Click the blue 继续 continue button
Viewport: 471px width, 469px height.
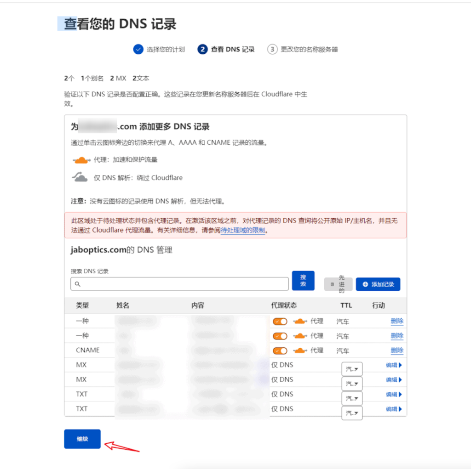[82, 439]
